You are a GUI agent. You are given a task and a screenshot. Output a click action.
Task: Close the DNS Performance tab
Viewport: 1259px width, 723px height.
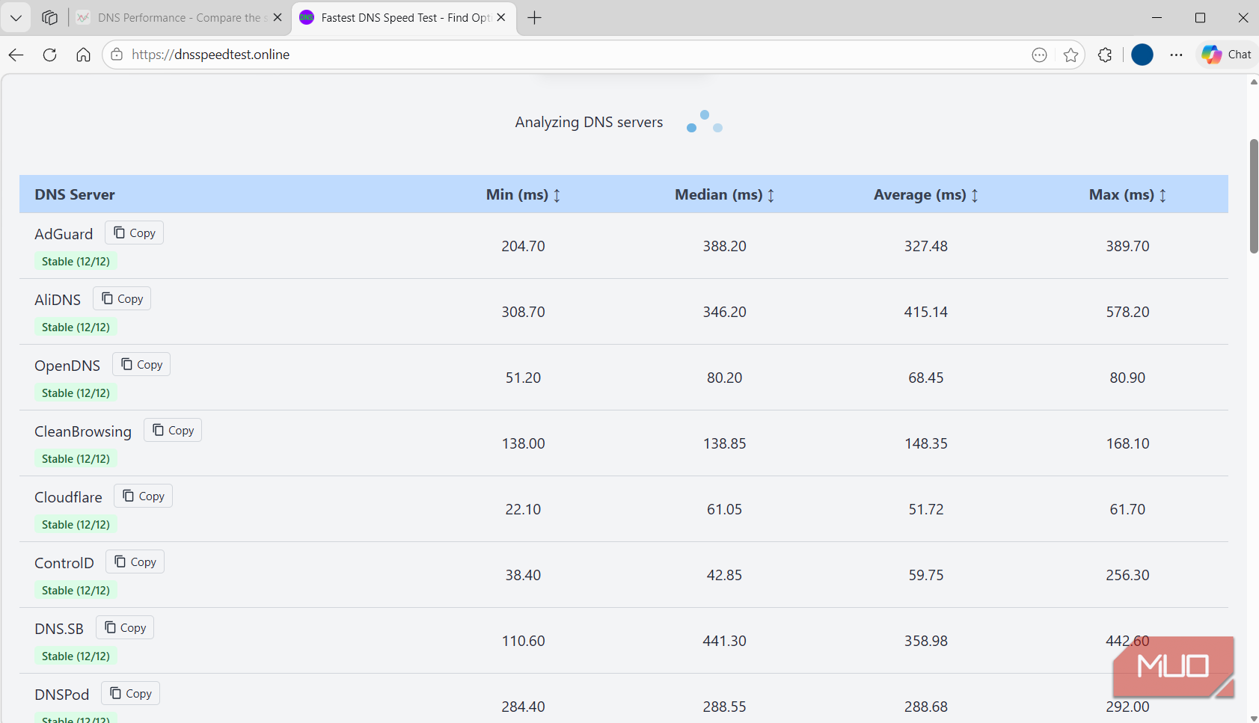[x=278, y=17]
